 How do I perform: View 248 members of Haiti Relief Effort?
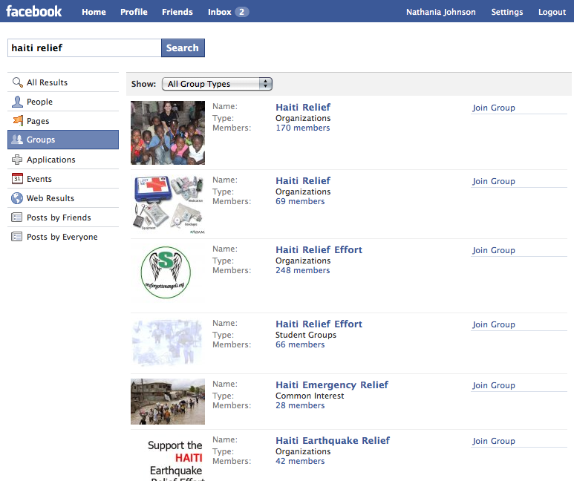pos(302,270)
